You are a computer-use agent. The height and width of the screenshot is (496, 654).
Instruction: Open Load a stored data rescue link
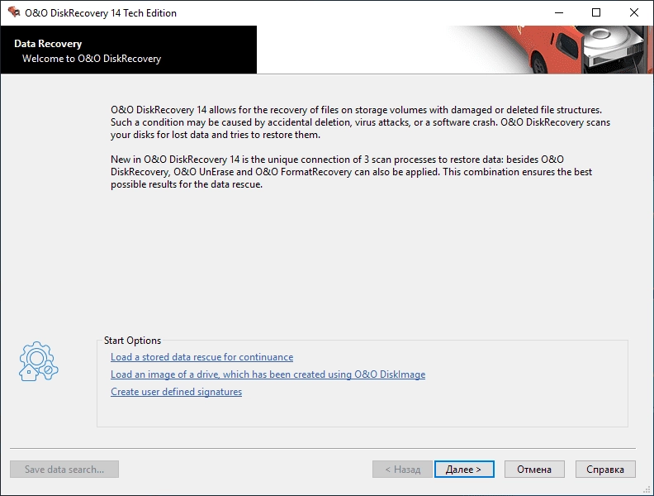(201, 357)
